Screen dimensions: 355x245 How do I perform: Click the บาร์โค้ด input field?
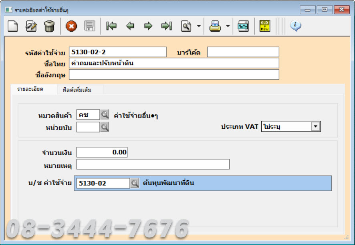click(243, 52)
